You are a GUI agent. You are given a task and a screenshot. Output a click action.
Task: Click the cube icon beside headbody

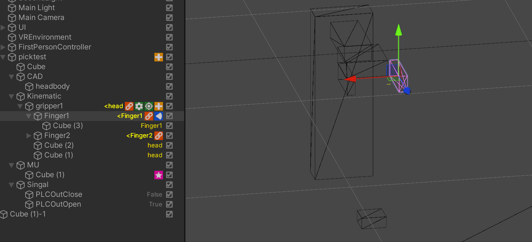pos(29,87)
